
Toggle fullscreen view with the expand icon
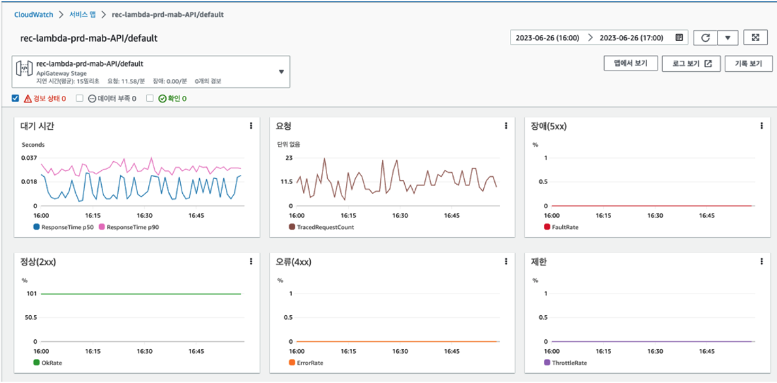click(x=755, y=38)
